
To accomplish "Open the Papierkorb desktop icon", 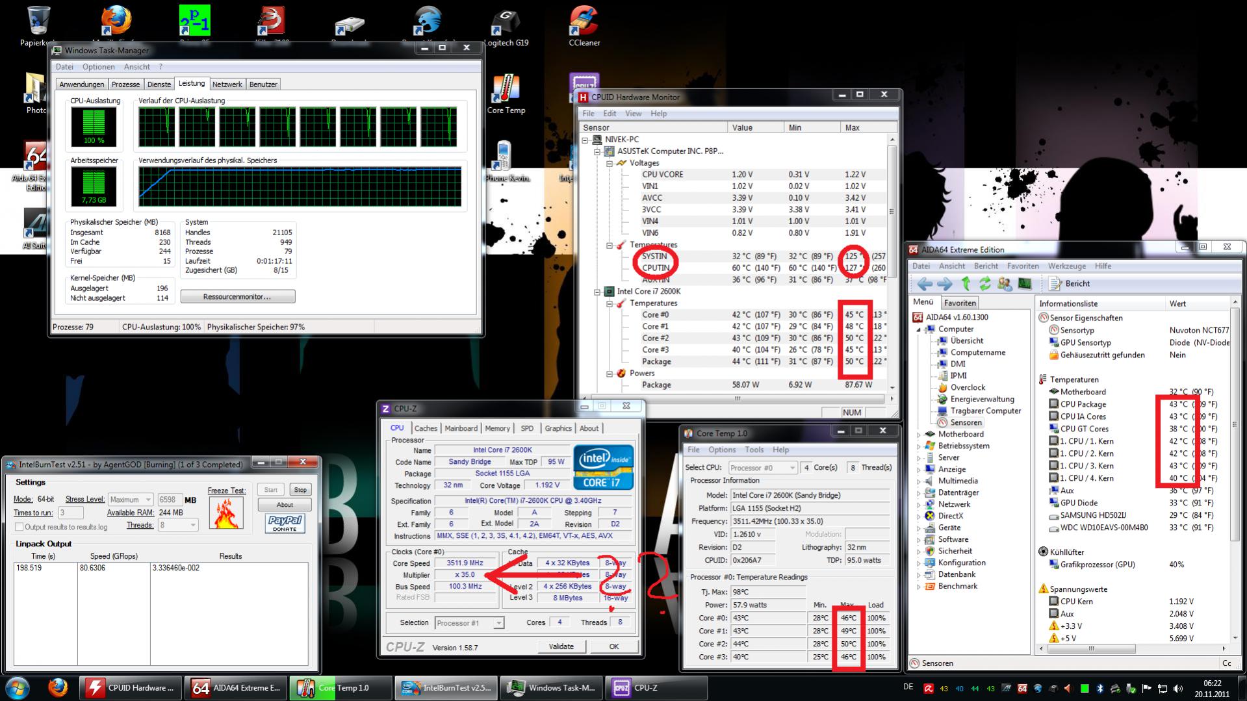I will (38, 26).
